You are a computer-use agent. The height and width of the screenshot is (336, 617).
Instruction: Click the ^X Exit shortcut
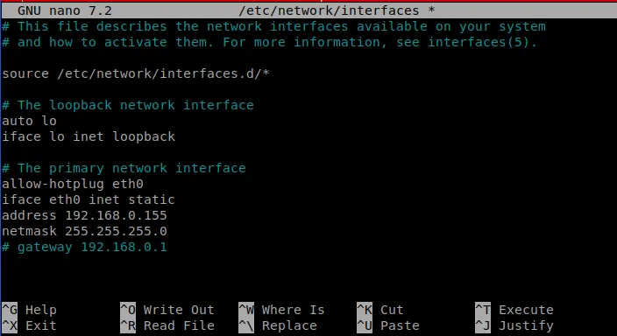30,325
